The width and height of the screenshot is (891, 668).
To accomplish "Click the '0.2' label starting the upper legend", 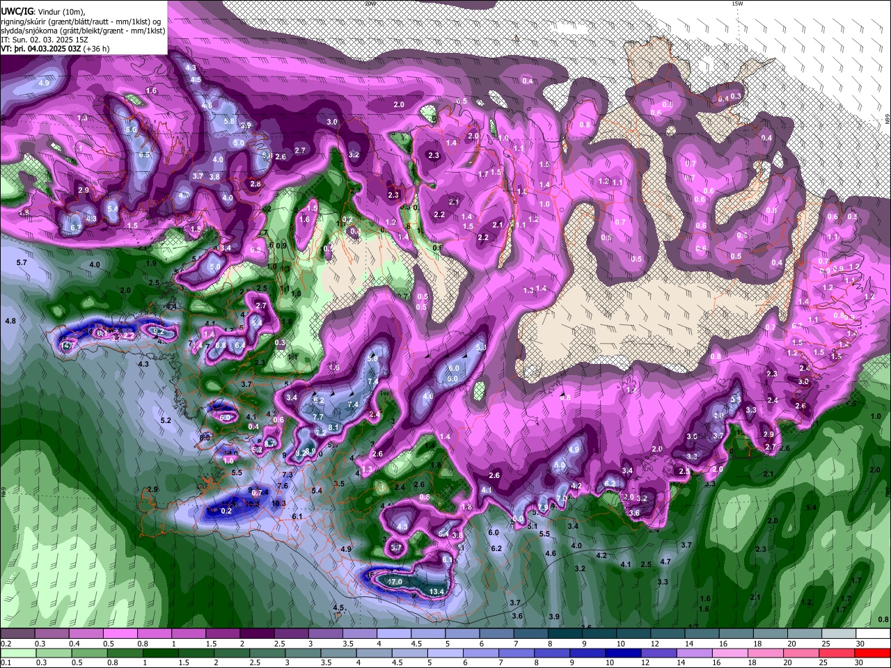I will coord(6,644).
